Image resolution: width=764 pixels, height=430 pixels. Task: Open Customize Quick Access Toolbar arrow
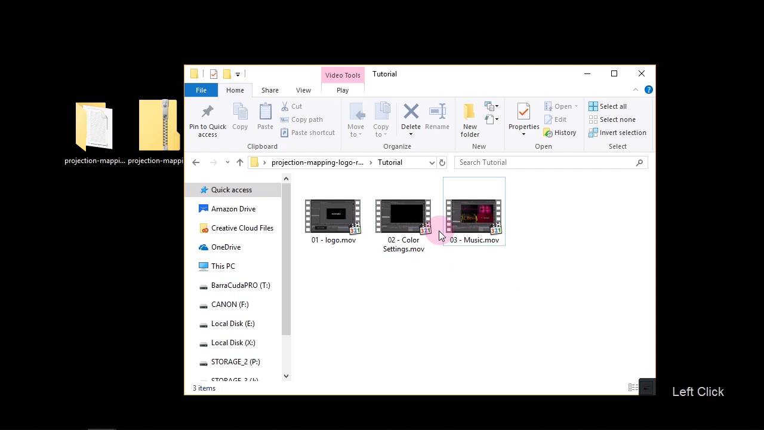(x=238, y=74)
